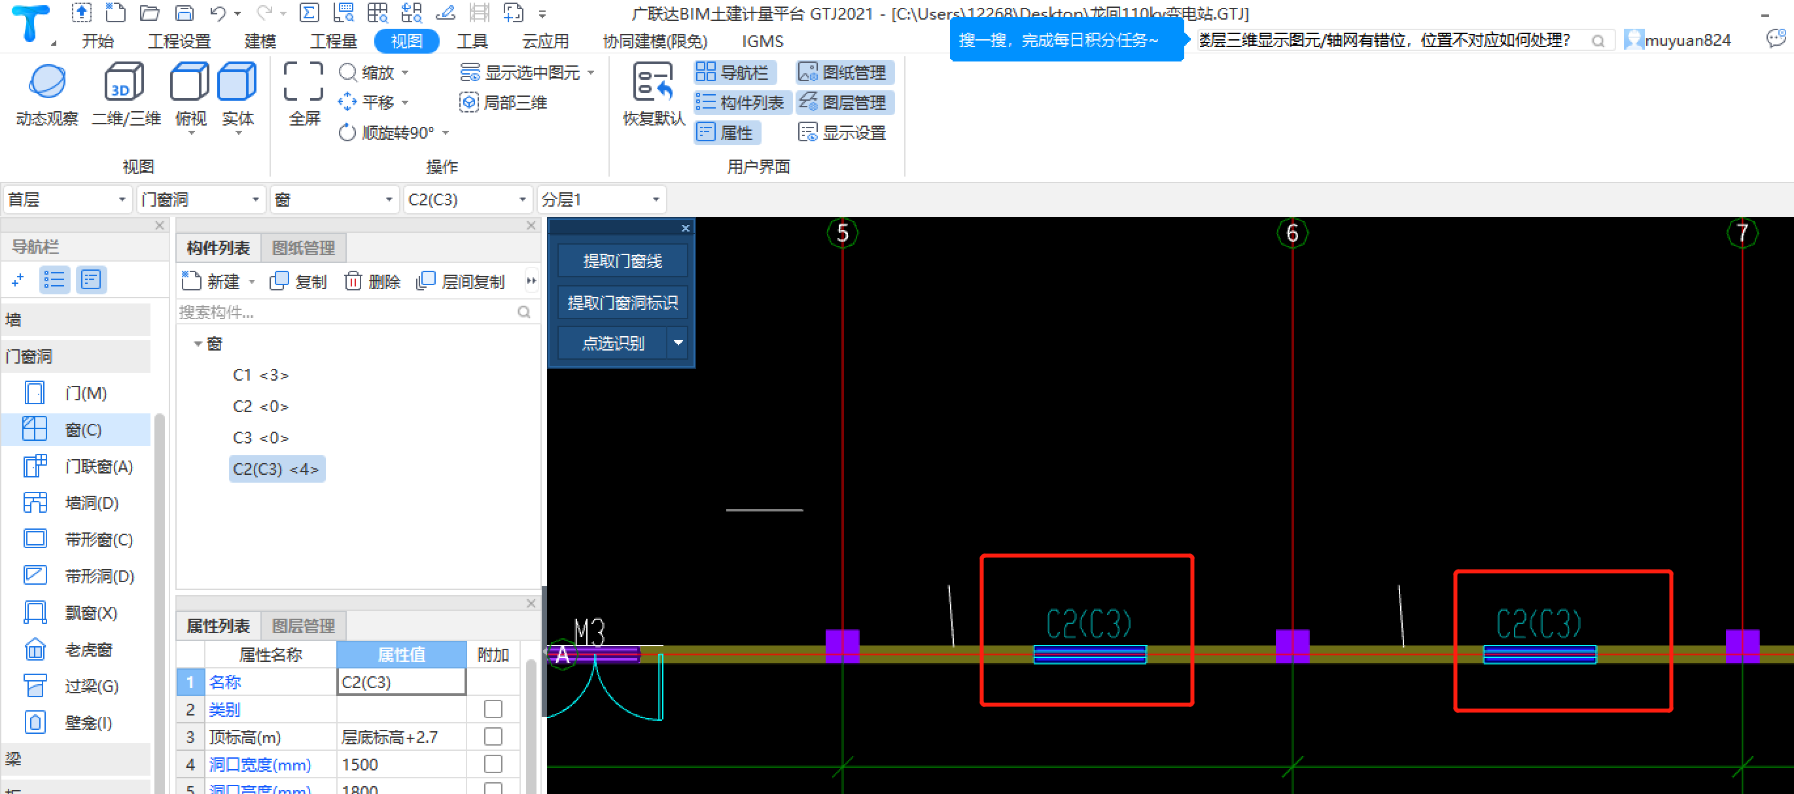Click the open folder icon in title bar
The width and height of the screenshot is (1794, 794).
(x=149, y=12)
